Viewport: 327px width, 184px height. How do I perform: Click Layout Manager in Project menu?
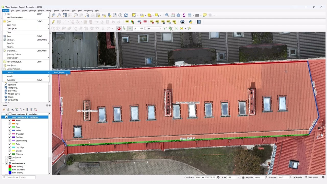point(26,69)
